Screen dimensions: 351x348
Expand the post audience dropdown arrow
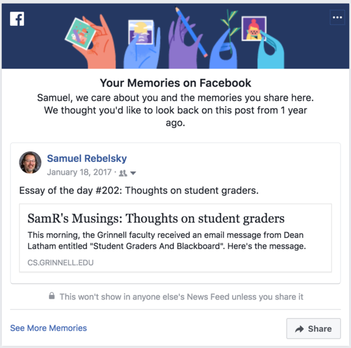133,173
